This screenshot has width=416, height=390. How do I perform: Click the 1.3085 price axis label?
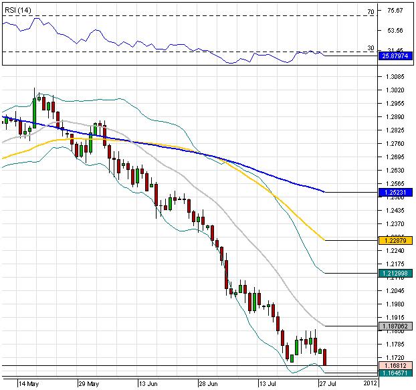395,77
